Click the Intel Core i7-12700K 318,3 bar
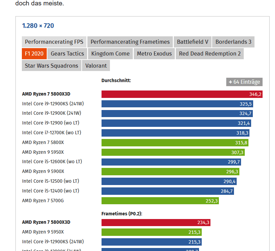 pos(175,133)
